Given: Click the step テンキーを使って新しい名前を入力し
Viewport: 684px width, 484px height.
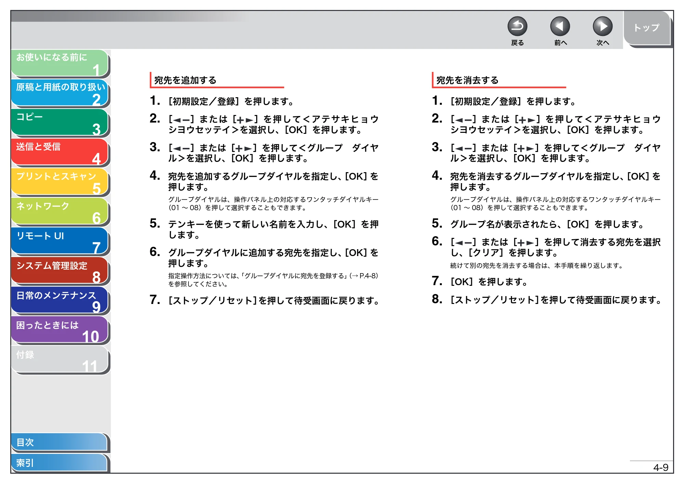Looking at the screenshot, I should tap(273, 229).
